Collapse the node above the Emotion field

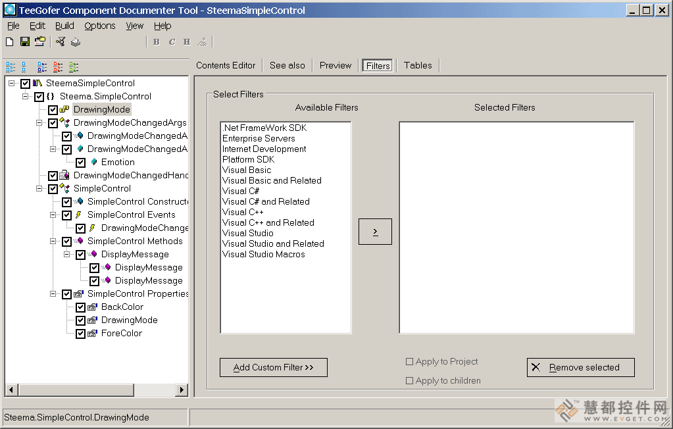tap(53, 149)
